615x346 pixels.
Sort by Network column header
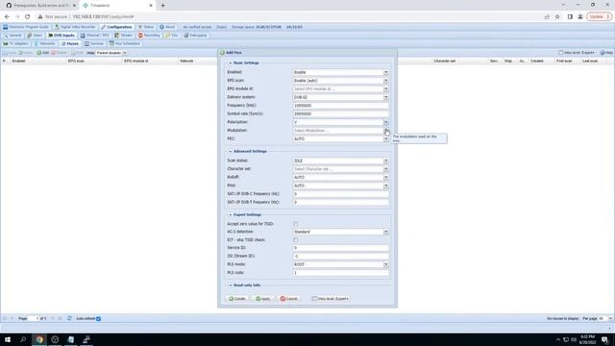click(x=186, y=61)
